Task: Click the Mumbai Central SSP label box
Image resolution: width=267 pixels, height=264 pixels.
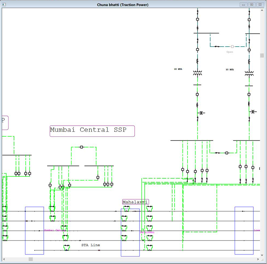Action: (x=92, y=131)
